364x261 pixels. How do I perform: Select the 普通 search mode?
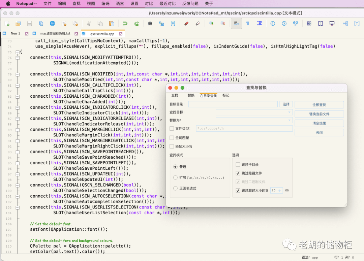point(176,167)
